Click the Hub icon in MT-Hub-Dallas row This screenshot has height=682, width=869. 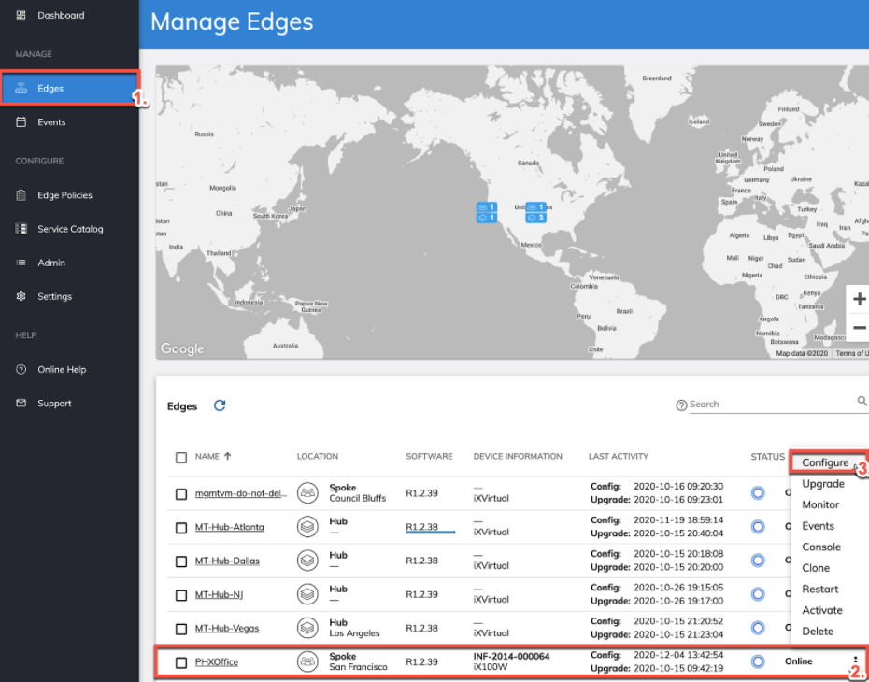(x=307, y=561)
